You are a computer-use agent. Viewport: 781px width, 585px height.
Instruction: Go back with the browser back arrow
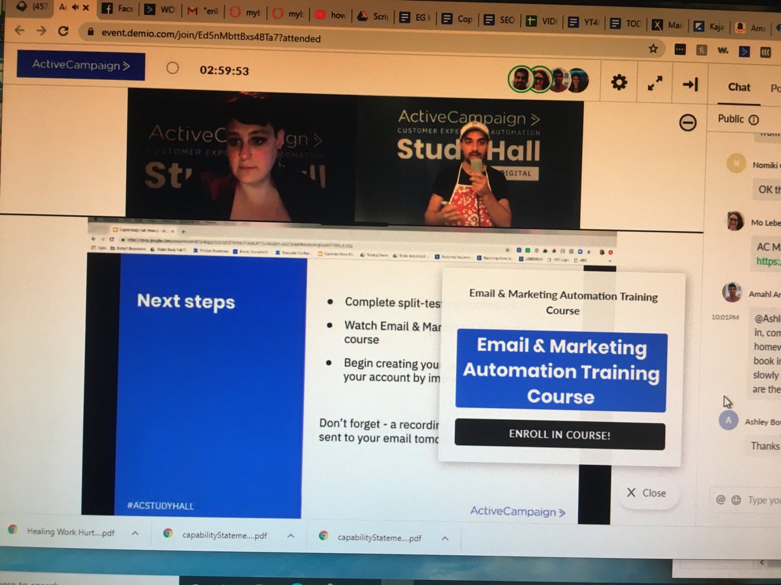(20, 31)
